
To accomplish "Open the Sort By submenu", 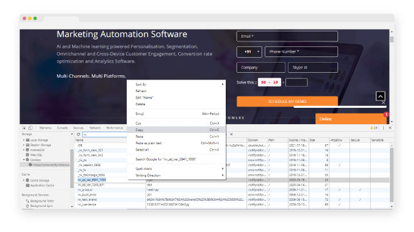I will click(x=177, y=85).
